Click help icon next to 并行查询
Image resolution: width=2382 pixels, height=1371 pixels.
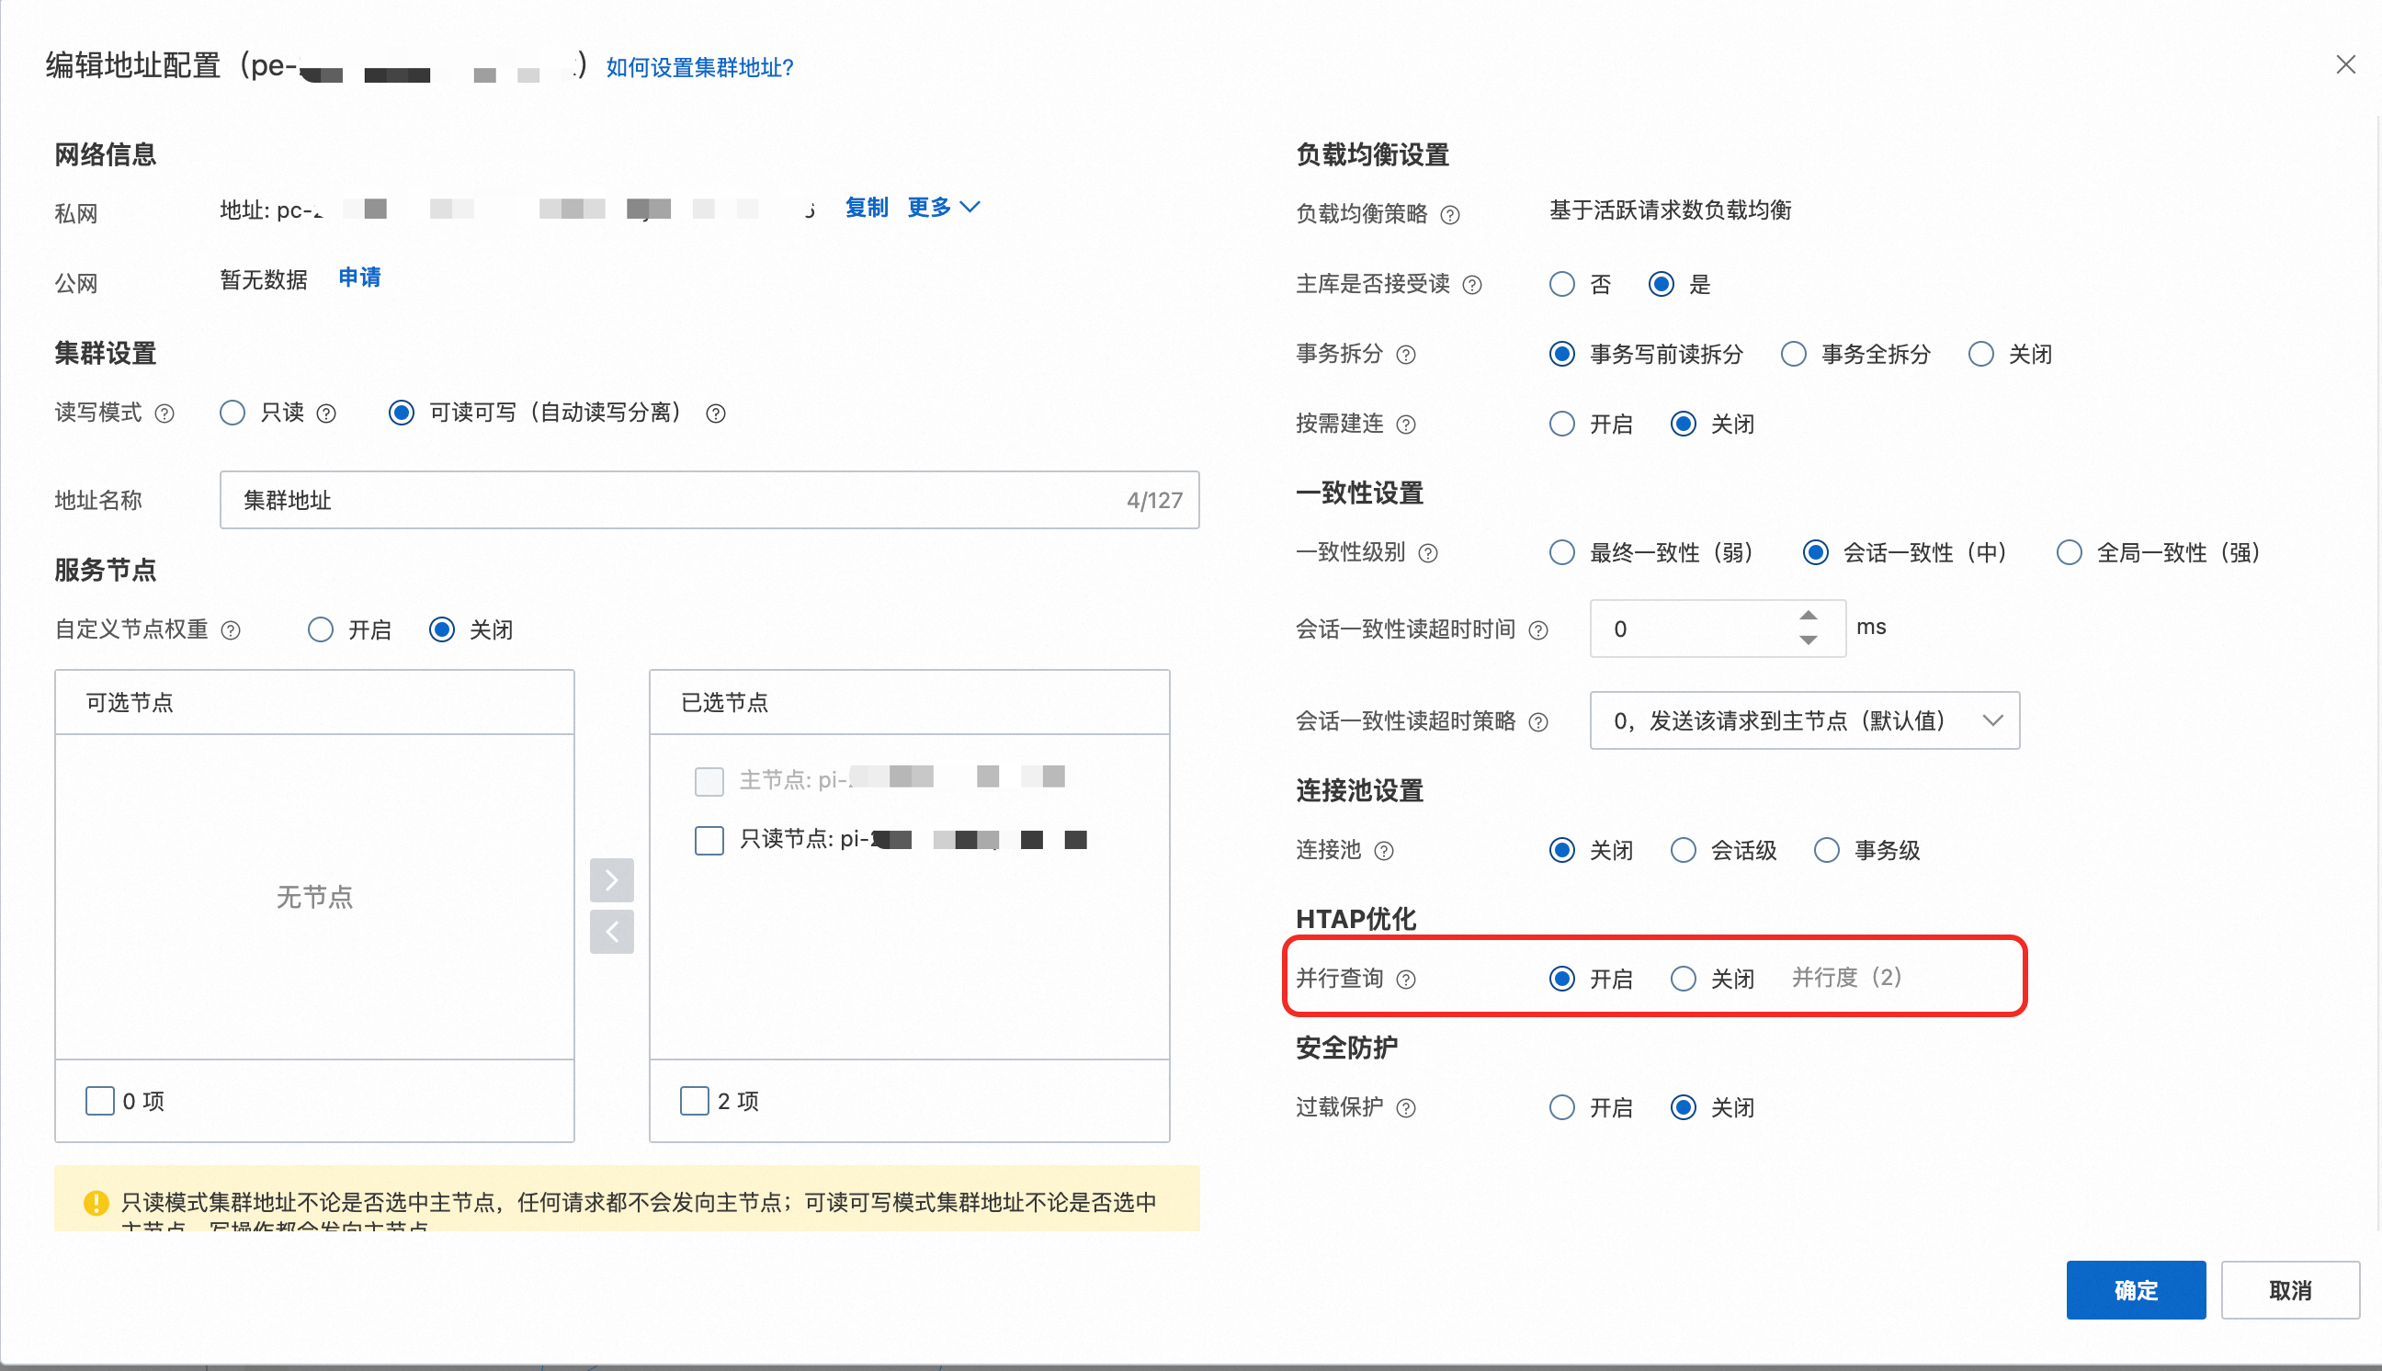pos(1406,980)
